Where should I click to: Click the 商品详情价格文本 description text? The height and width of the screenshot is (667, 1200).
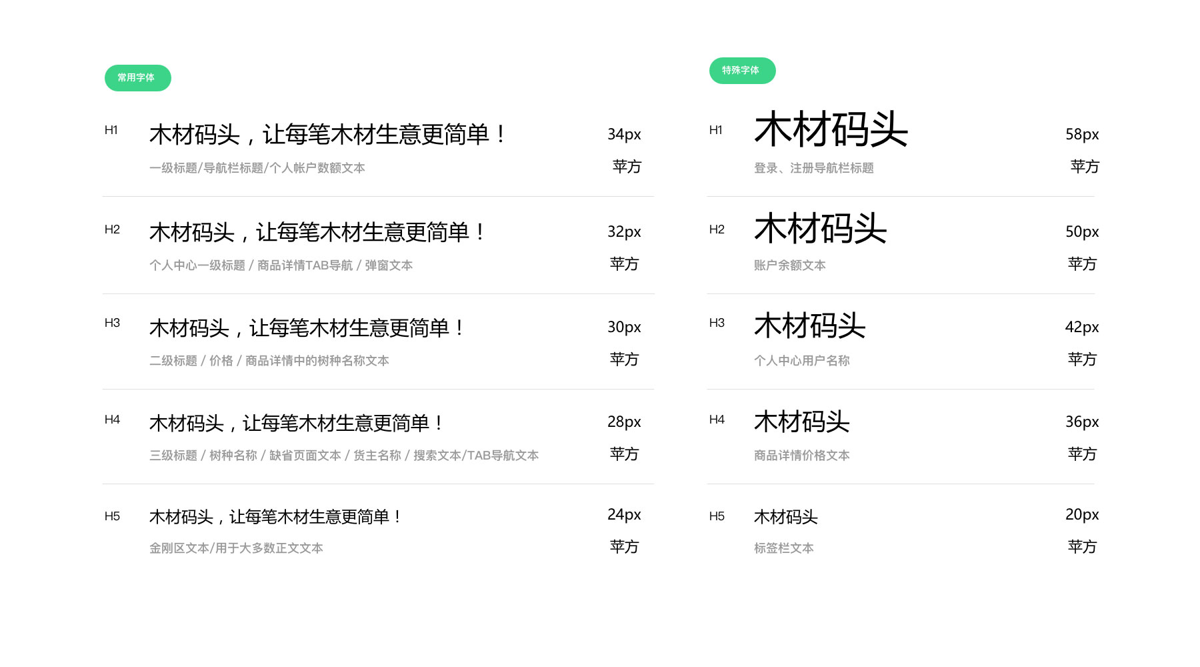coord(802,456)
